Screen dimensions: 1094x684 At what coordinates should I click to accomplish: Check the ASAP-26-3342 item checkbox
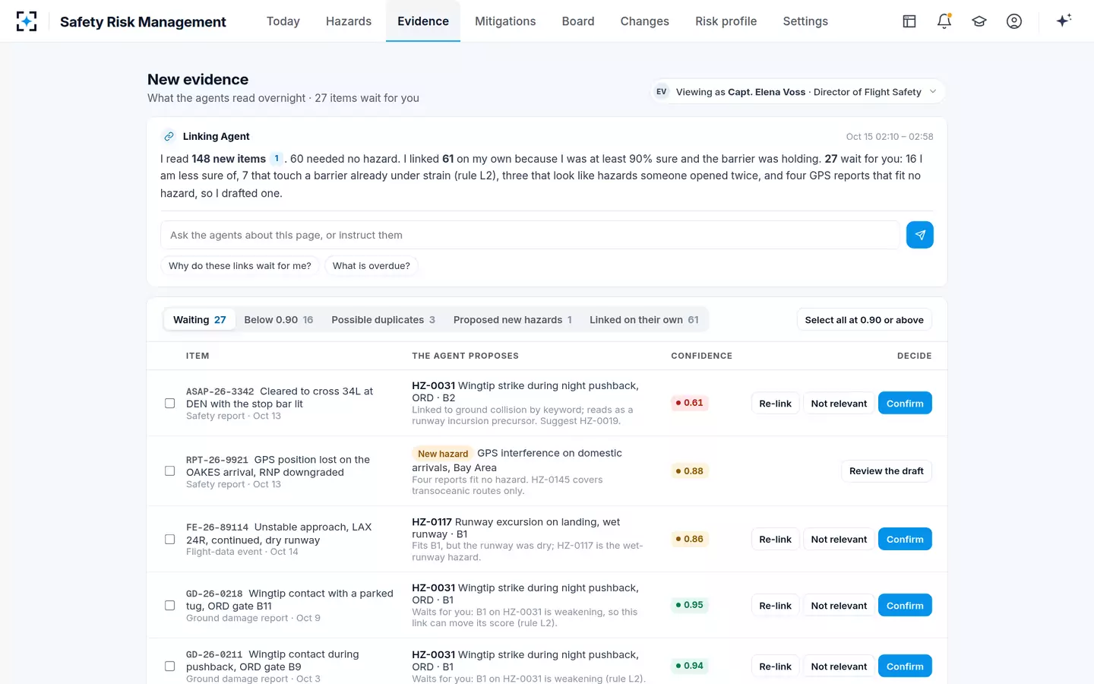(170, 404)
